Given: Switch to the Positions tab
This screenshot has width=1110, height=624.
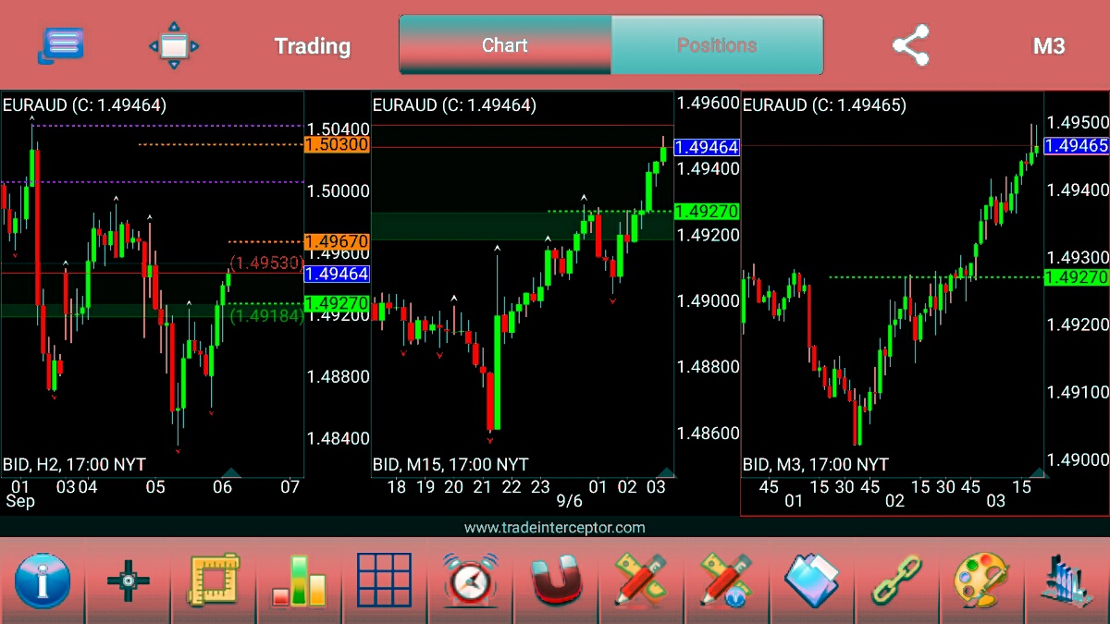Looking at the screenshot, I should tap(717, 45).
